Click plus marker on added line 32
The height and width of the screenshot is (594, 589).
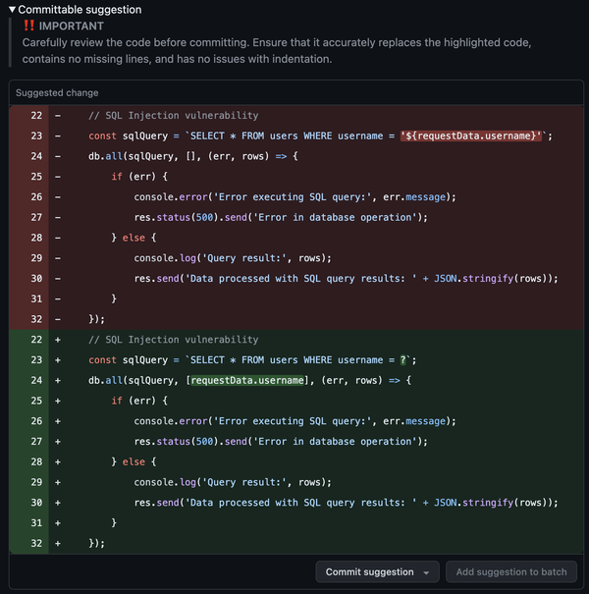click(57, 542)
